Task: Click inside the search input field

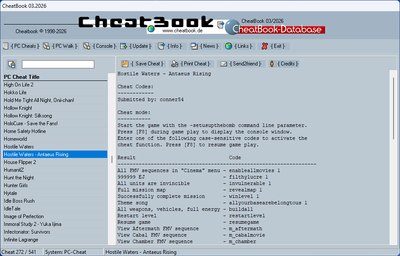Action: (x=58, y=64)
